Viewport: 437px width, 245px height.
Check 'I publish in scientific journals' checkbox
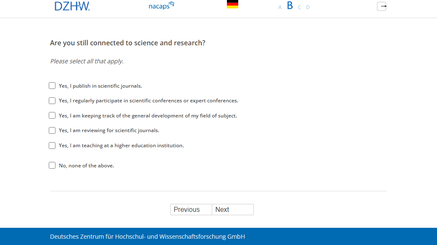pos(52,86)
